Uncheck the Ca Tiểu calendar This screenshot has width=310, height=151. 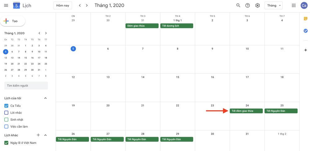6,106
